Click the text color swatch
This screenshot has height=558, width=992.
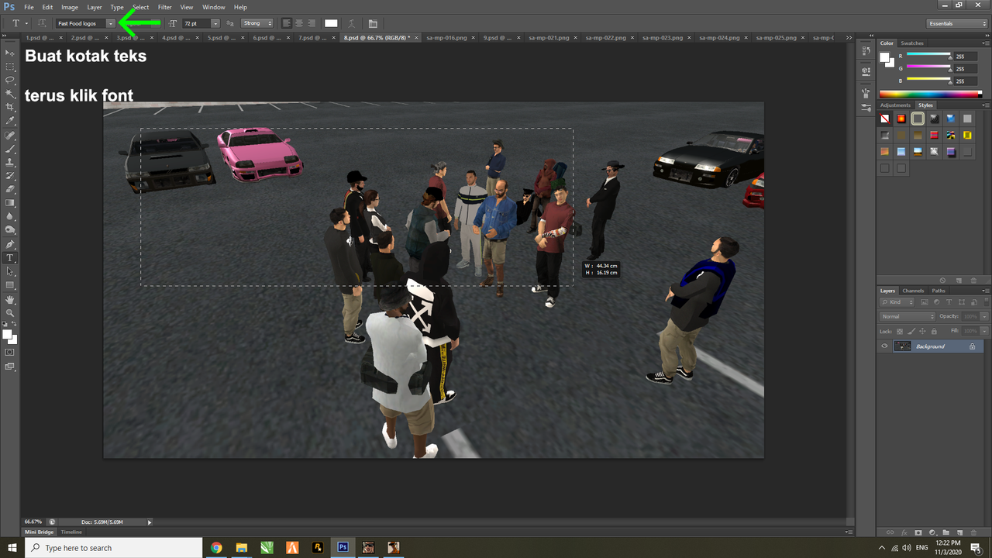click(x=331, y=23)
